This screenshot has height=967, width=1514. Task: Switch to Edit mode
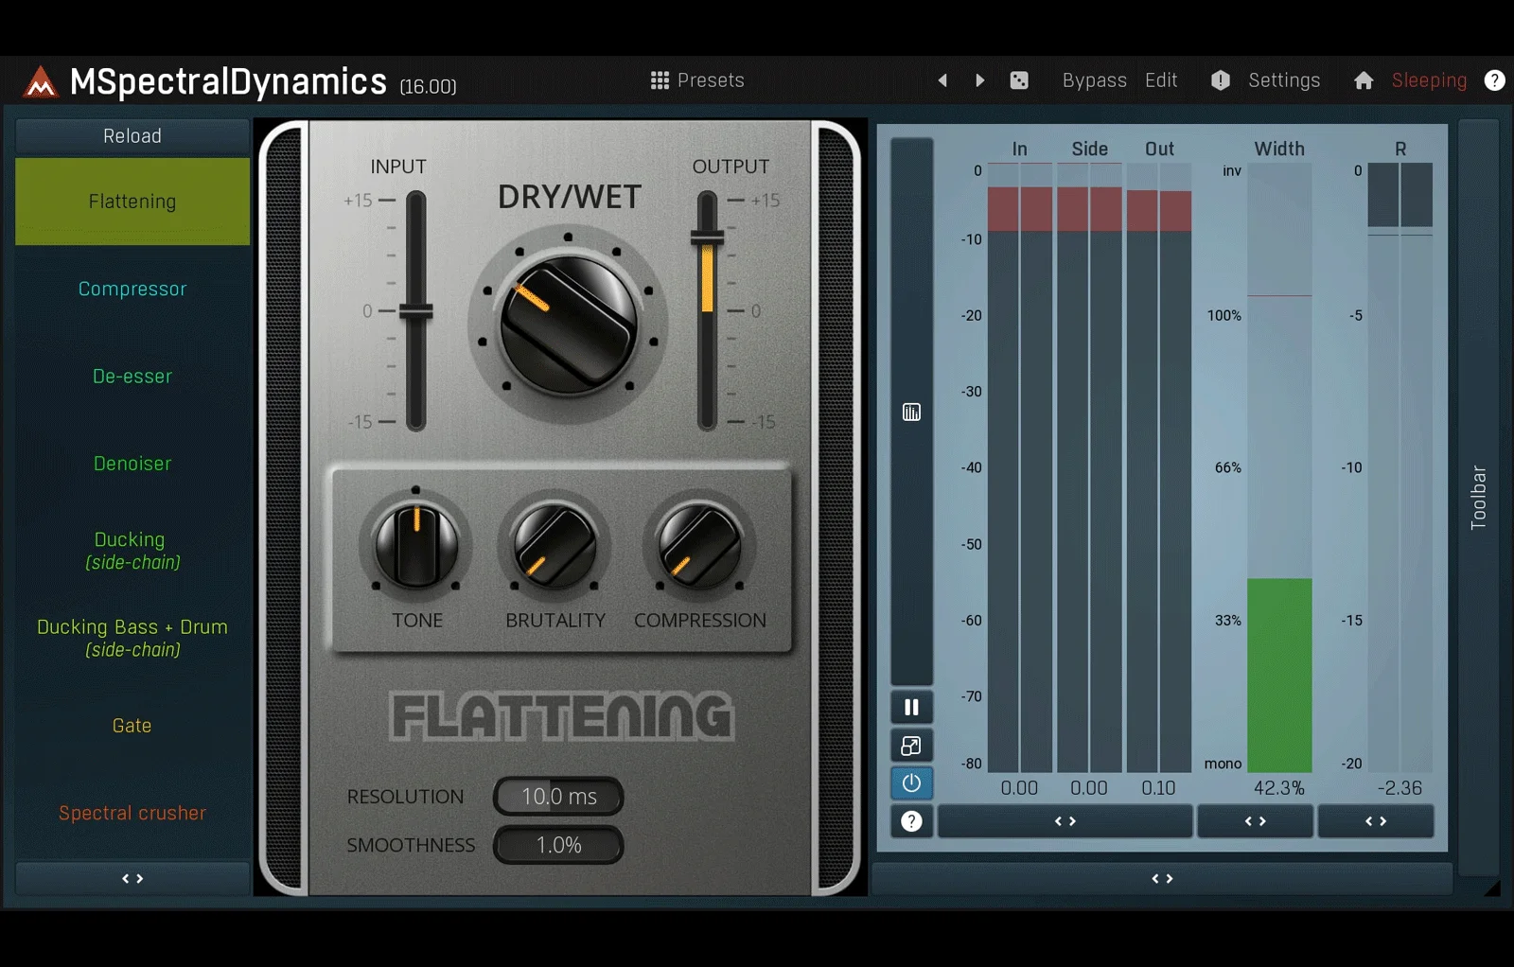coord(1161,80)
